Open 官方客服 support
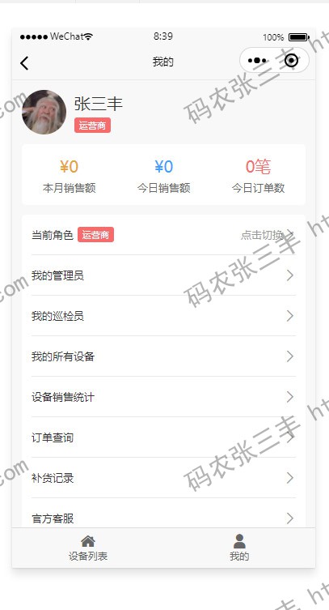Screen dimensions: 329x610 pos(163,513)
